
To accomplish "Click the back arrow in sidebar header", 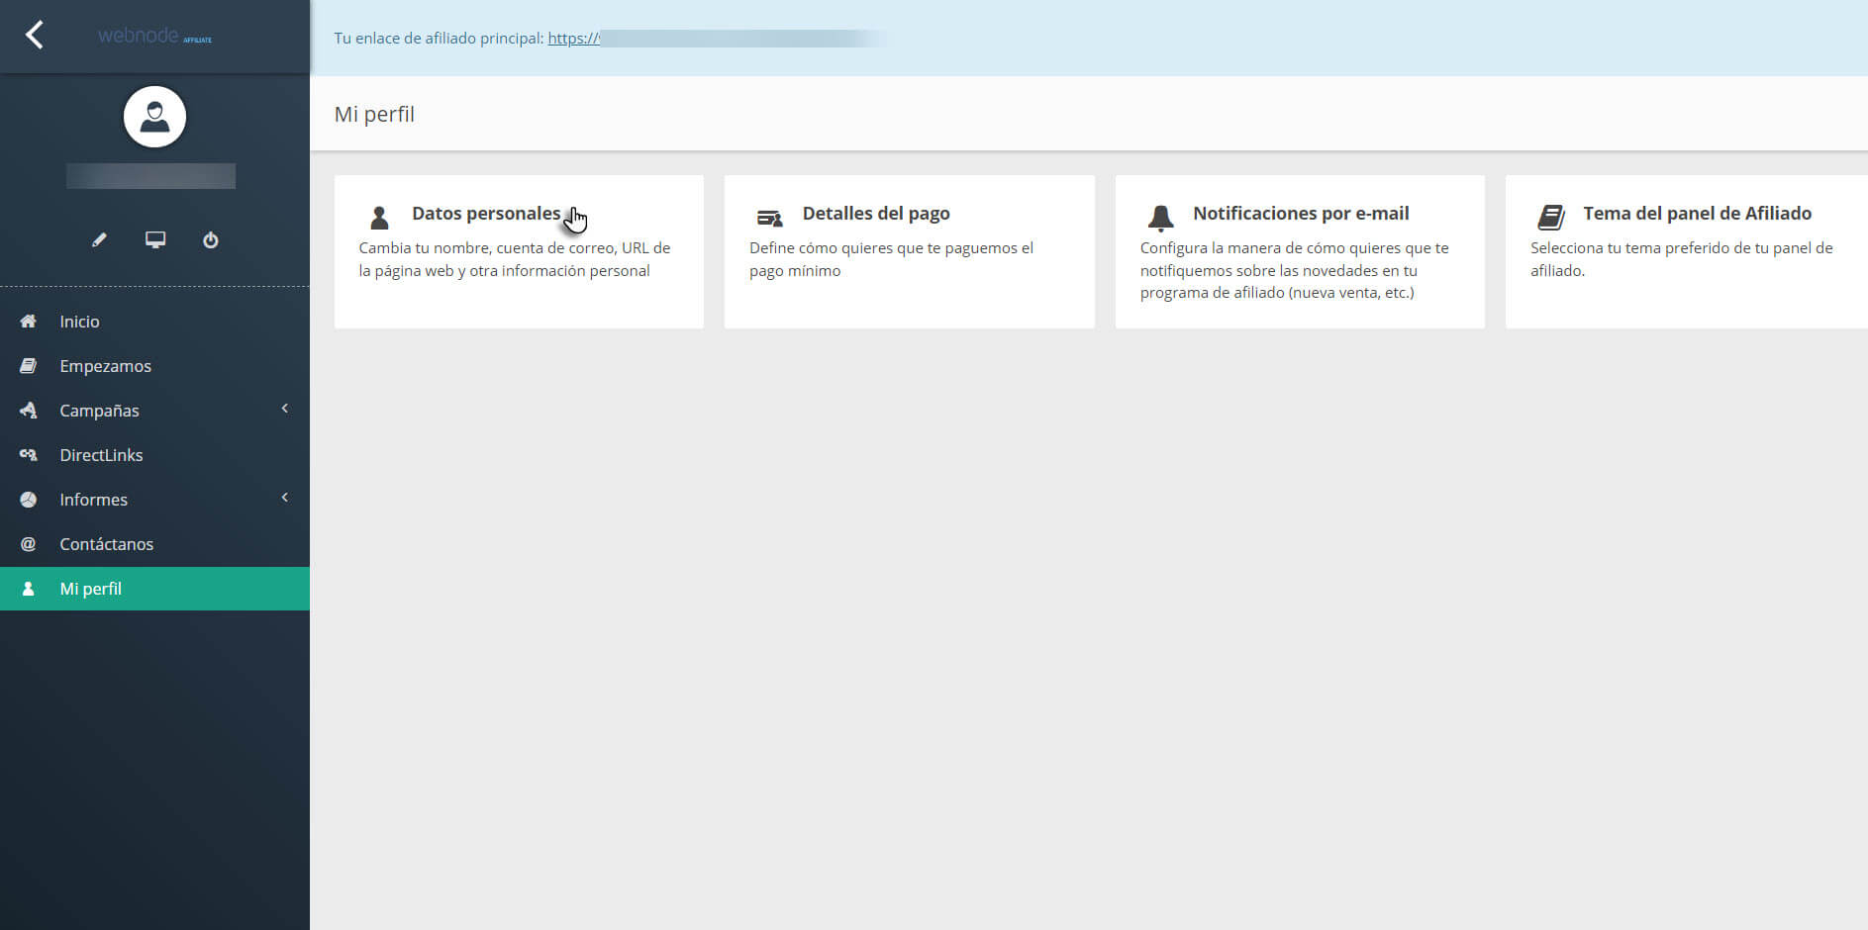I will [35, 35].
